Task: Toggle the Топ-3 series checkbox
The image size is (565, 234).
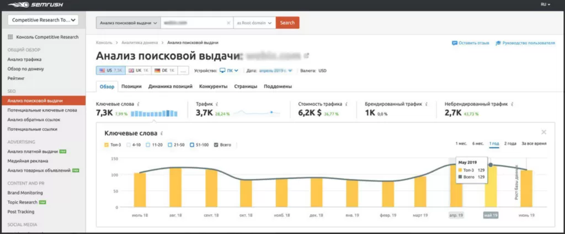Action: coord(106,145)
